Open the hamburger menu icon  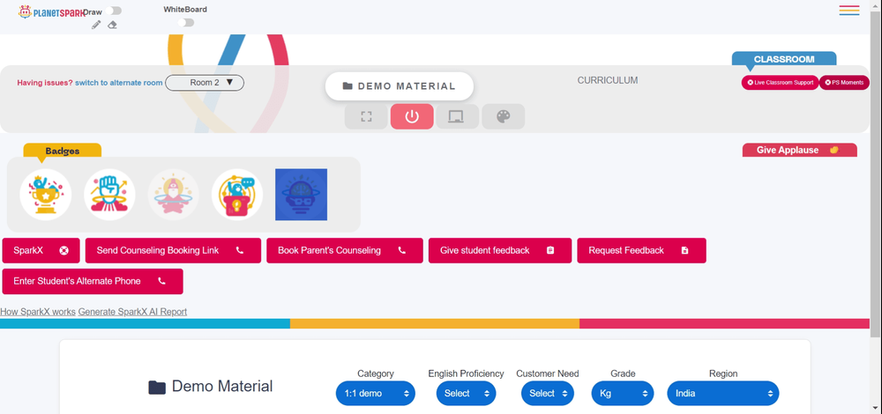coord(848,10)
